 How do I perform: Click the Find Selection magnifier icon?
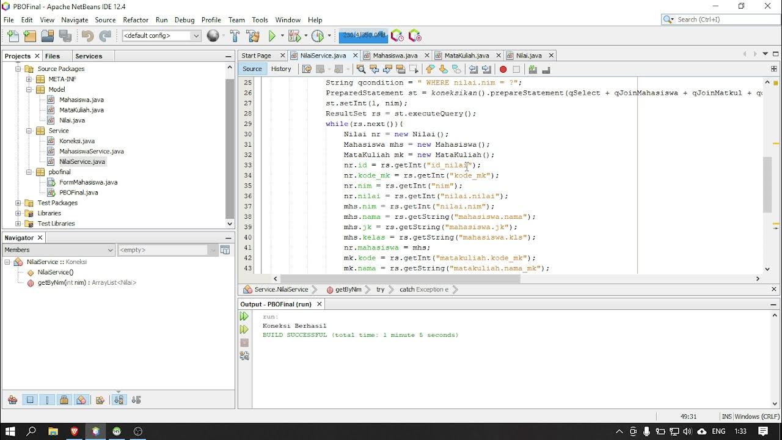click(361, 69)
